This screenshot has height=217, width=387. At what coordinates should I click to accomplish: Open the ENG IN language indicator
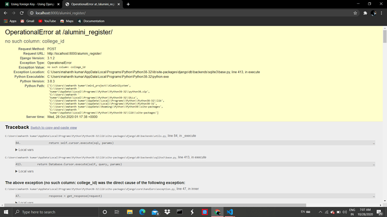pos(352,212)
